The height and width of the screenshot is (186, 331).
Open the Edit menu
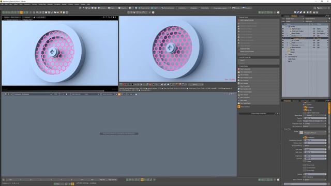6,4
